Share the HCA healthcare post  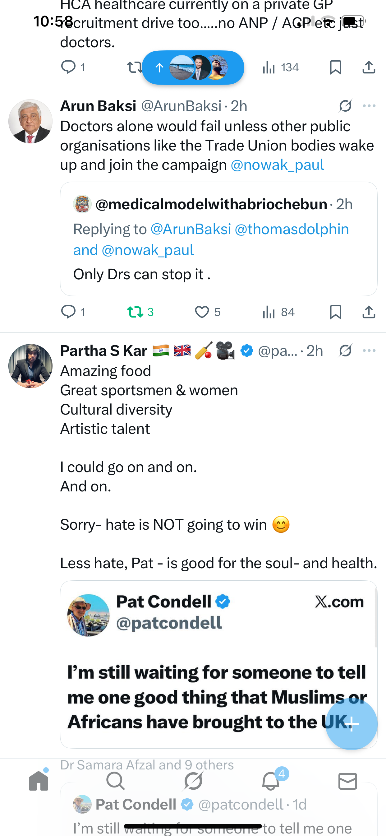(x=369, y=67)
